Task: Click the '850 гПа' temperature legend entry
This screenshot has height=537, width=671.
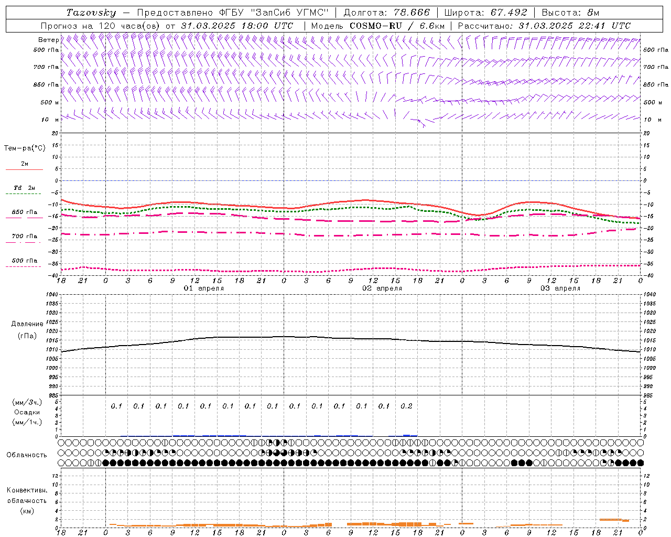Action: [x=25, y=212]
